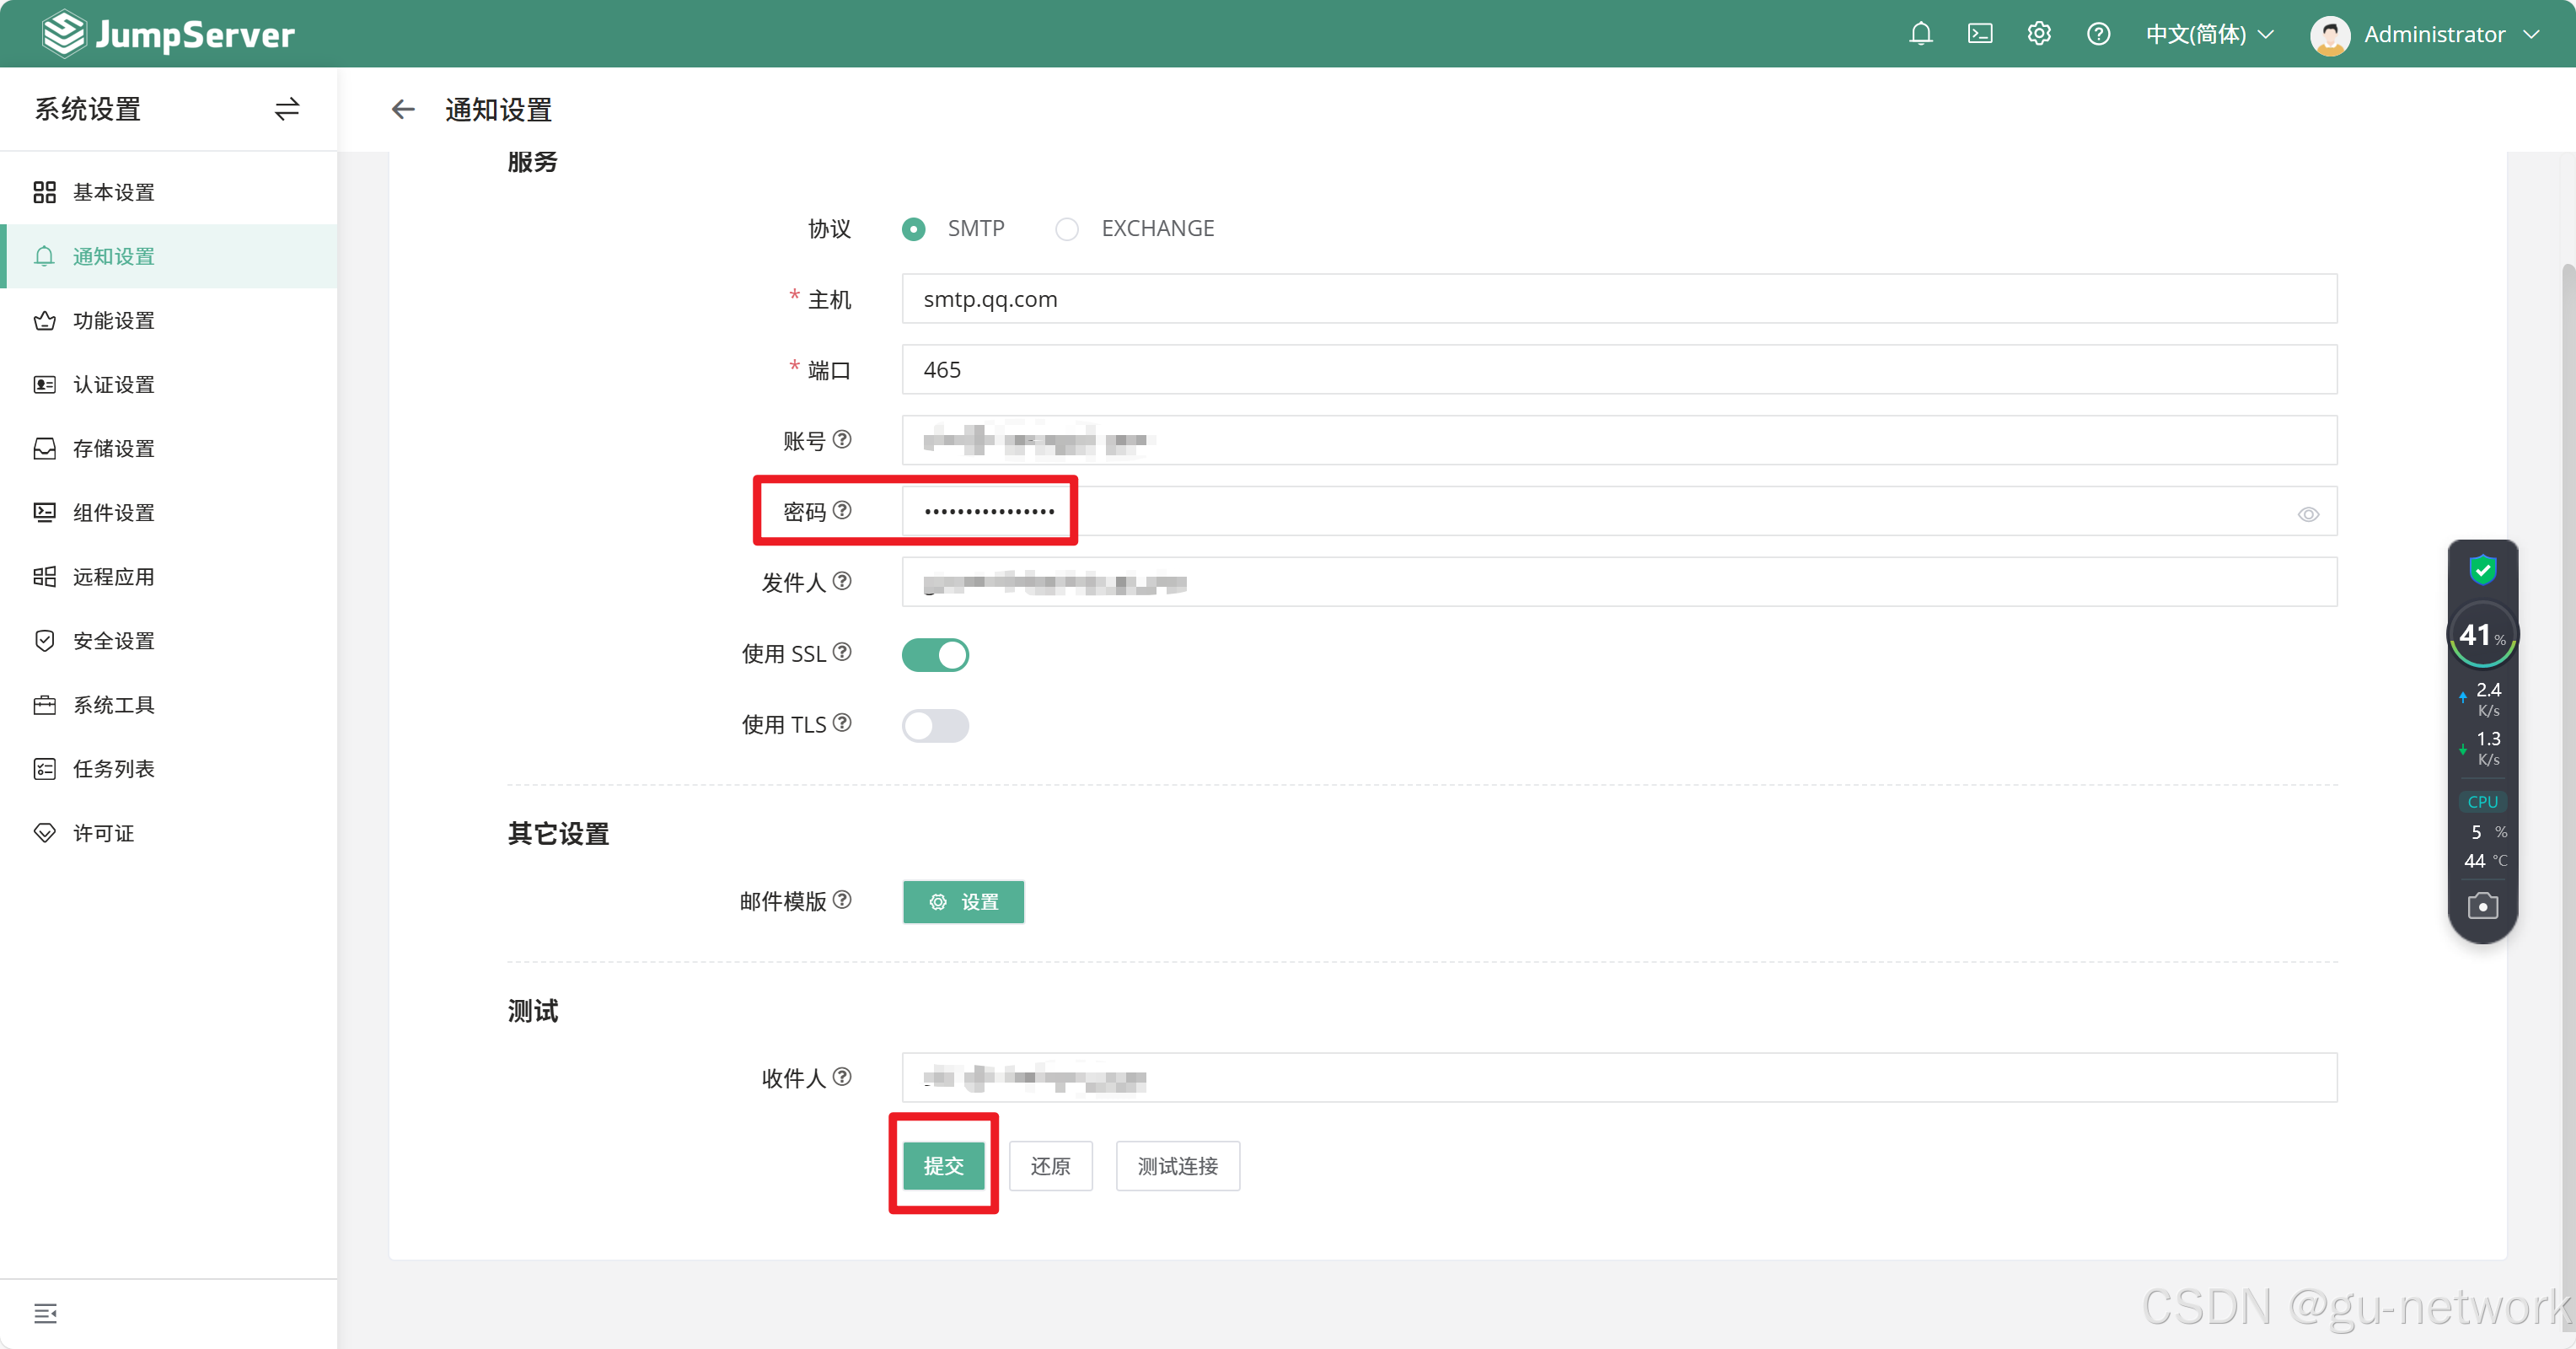Click the back arrow beside 通知设置 title

[x=403, y=109]
